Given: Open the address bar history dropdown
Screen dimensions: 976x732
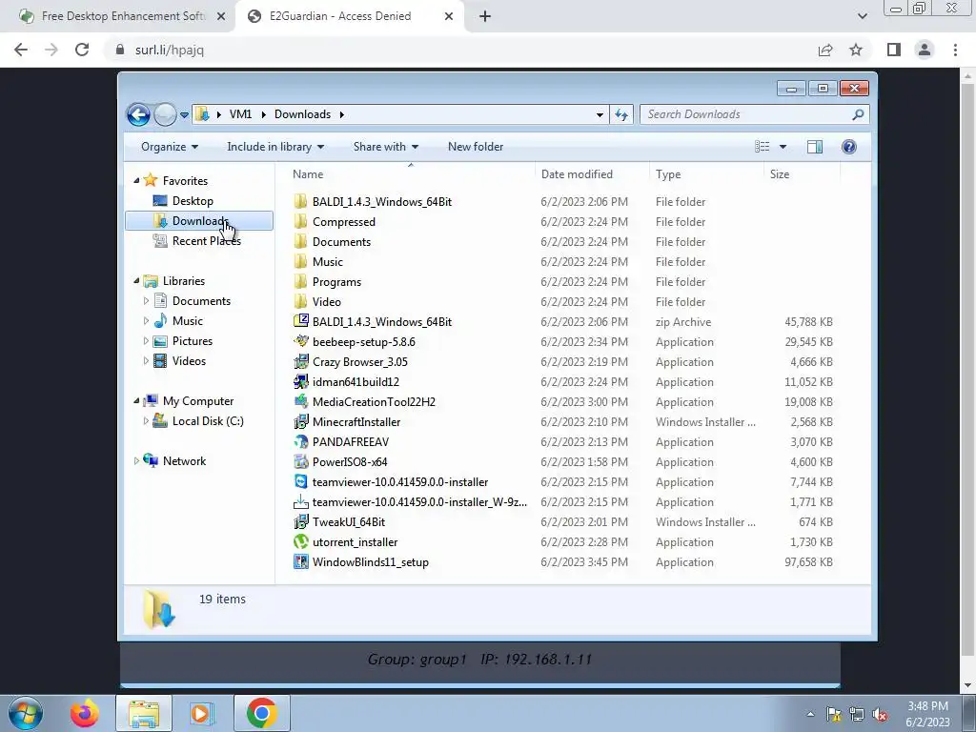Looking at the screenshot, I should point(600,114).
